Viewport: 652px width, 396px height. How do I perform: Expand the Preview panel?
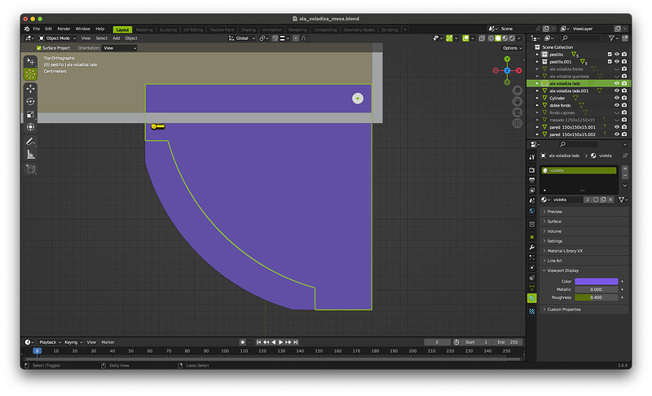pos(584,212)
